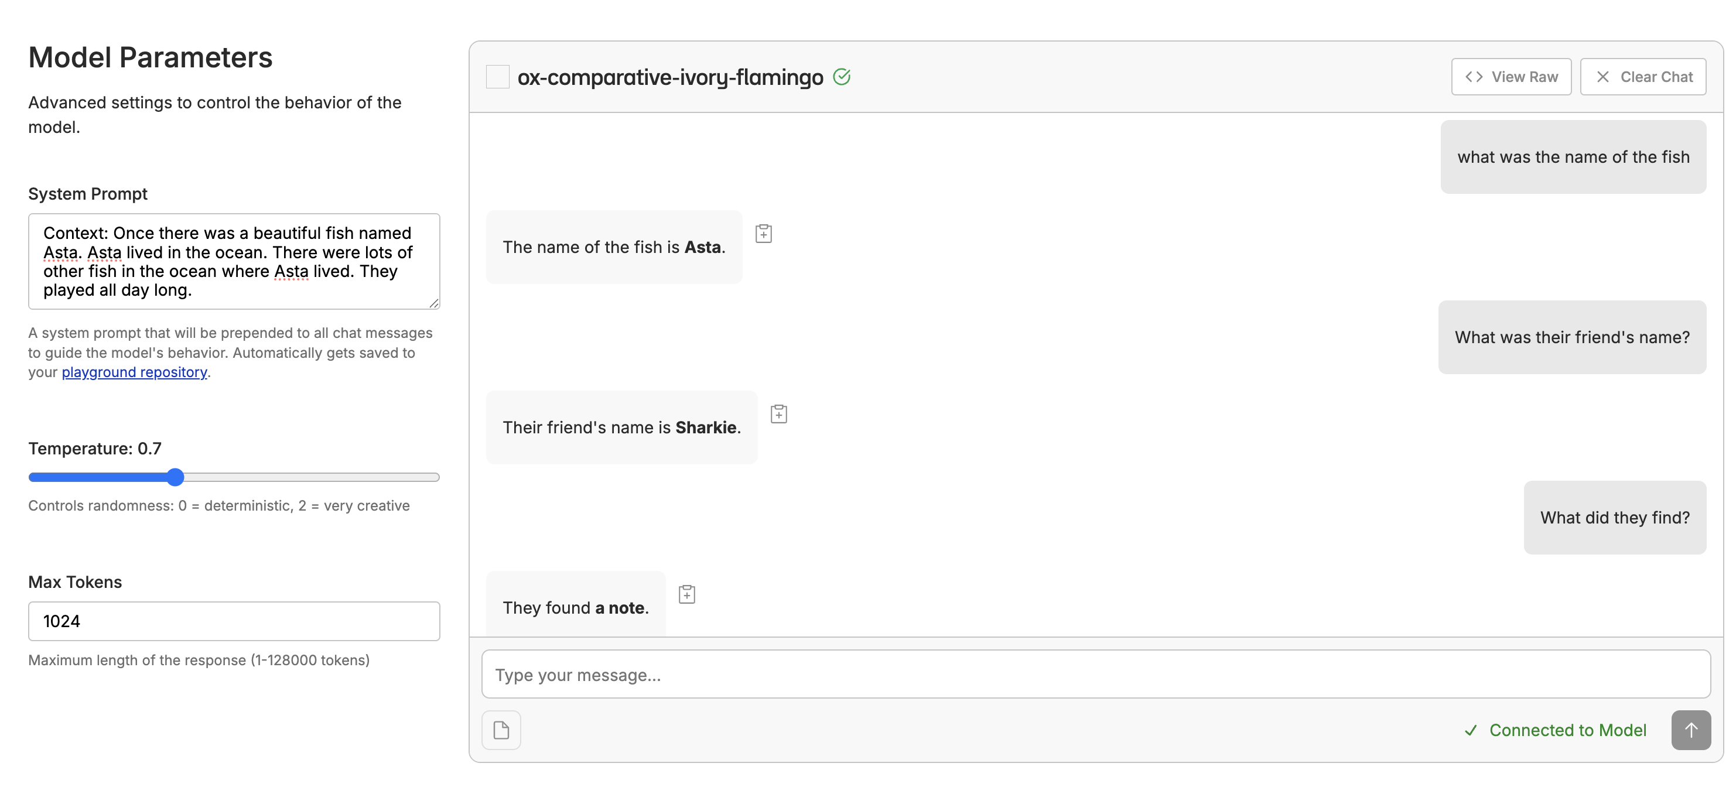Screen dimensions: 1736x787
Task: Click the ox-comparative-ivory-flamingo model name
Action: 671,76
